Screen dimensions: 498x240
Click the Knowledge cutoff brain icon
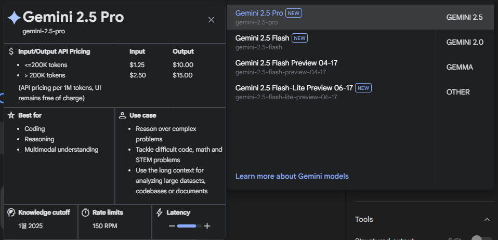pos(11,212)
